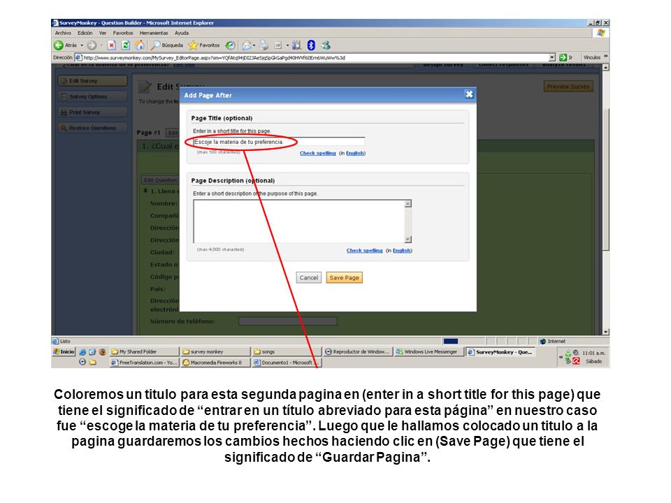Switch to My Shared Folder taskbar item

pos(144,351)
